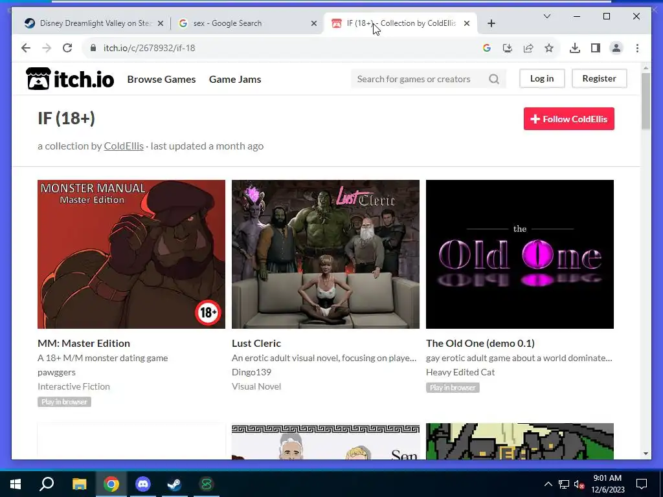Open a new browser tab
The height and width of the screenshot is (497, 663).
[x=491, y=23]
